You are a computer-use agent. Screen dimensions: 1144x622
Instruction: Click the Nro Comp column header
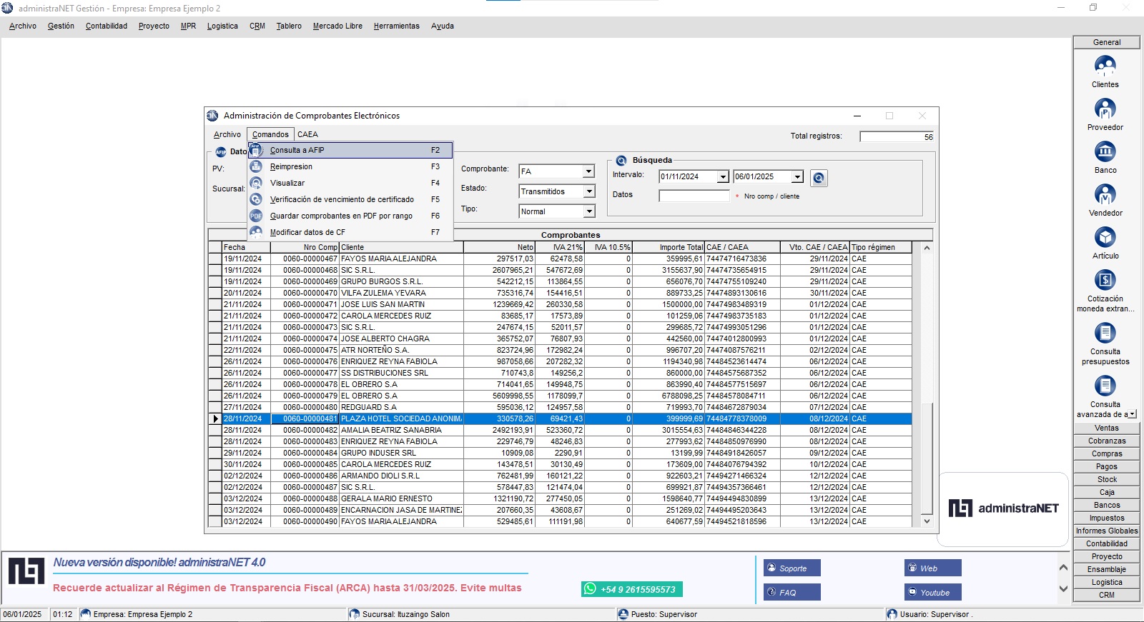click(x=305, y=247)
